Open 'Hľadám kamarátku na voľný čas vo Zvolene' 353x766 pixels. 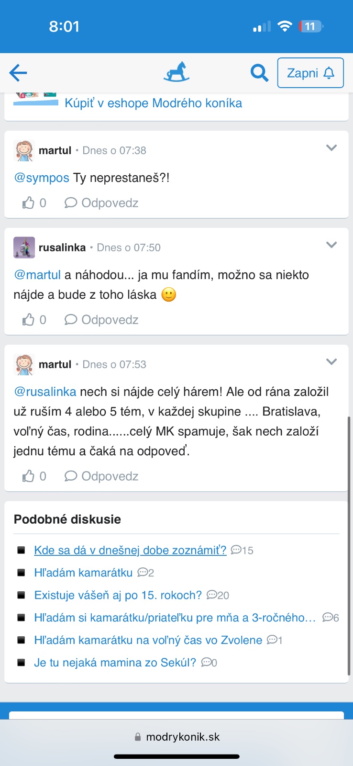148,641
